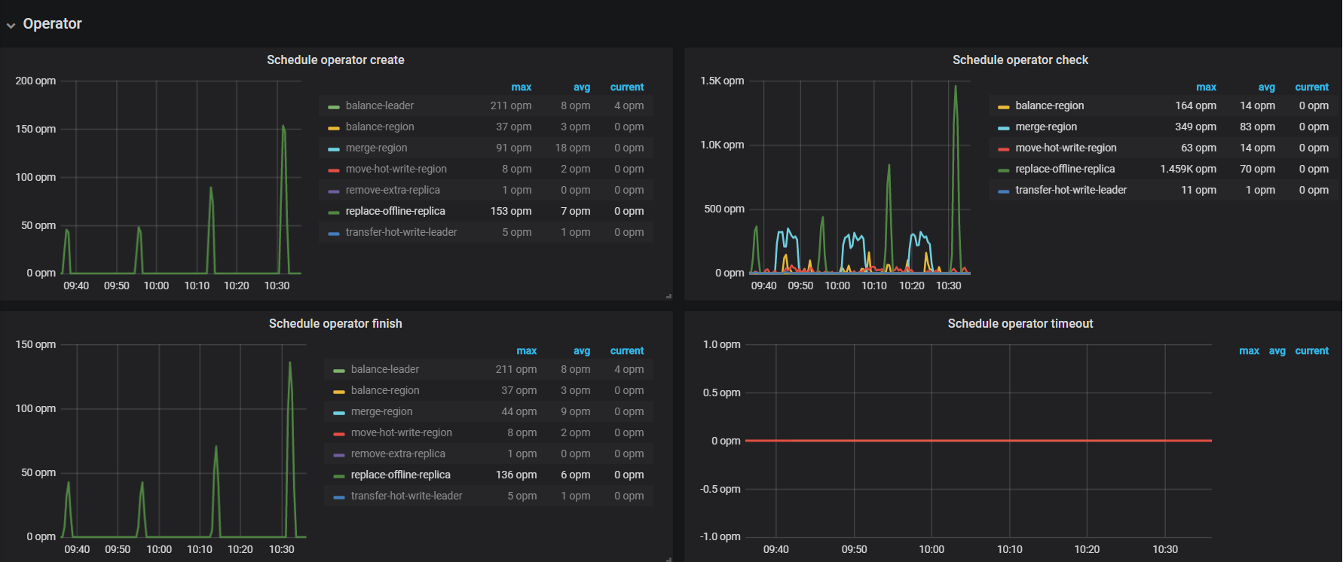Click 1.459K opm max value in check panel

click(1188, 169)
